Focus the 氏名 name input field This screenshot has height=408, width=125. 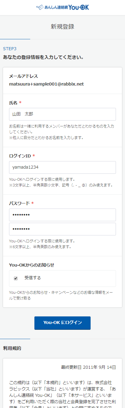62,114
